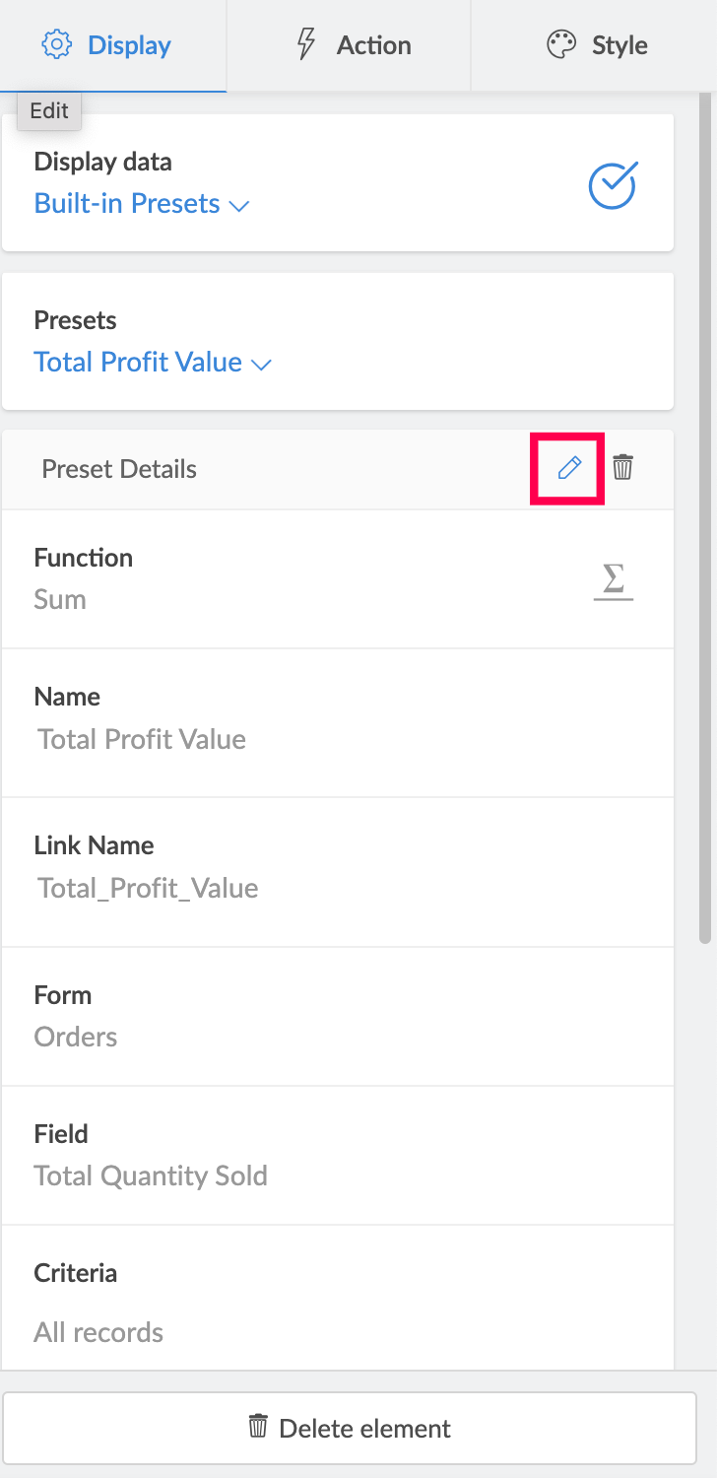Viewport: 717px width, 1478px height.
Task: Click the Name field showing Total Profit Value
Action: click(142, 739)
